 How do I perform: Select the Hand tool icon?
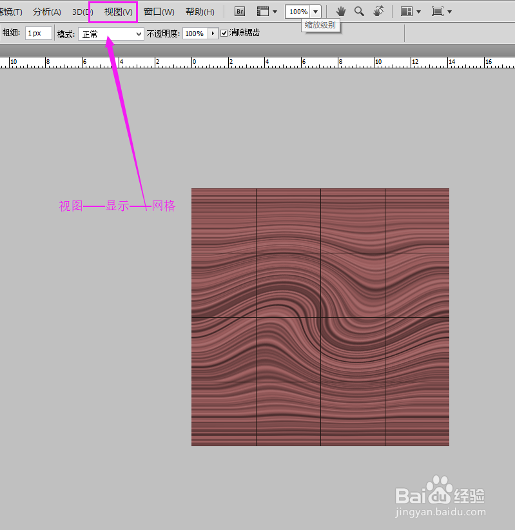tap(340, 12)
